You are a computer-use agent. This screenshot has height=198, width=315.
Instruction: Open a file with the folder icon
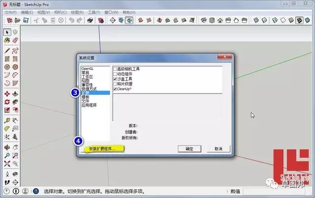click(18, 20)
